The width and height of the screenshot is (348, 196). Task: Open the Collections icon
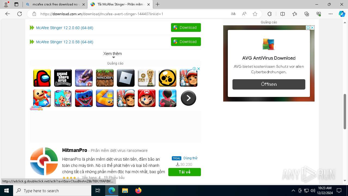pyautogui.click(x=307, y=14)
